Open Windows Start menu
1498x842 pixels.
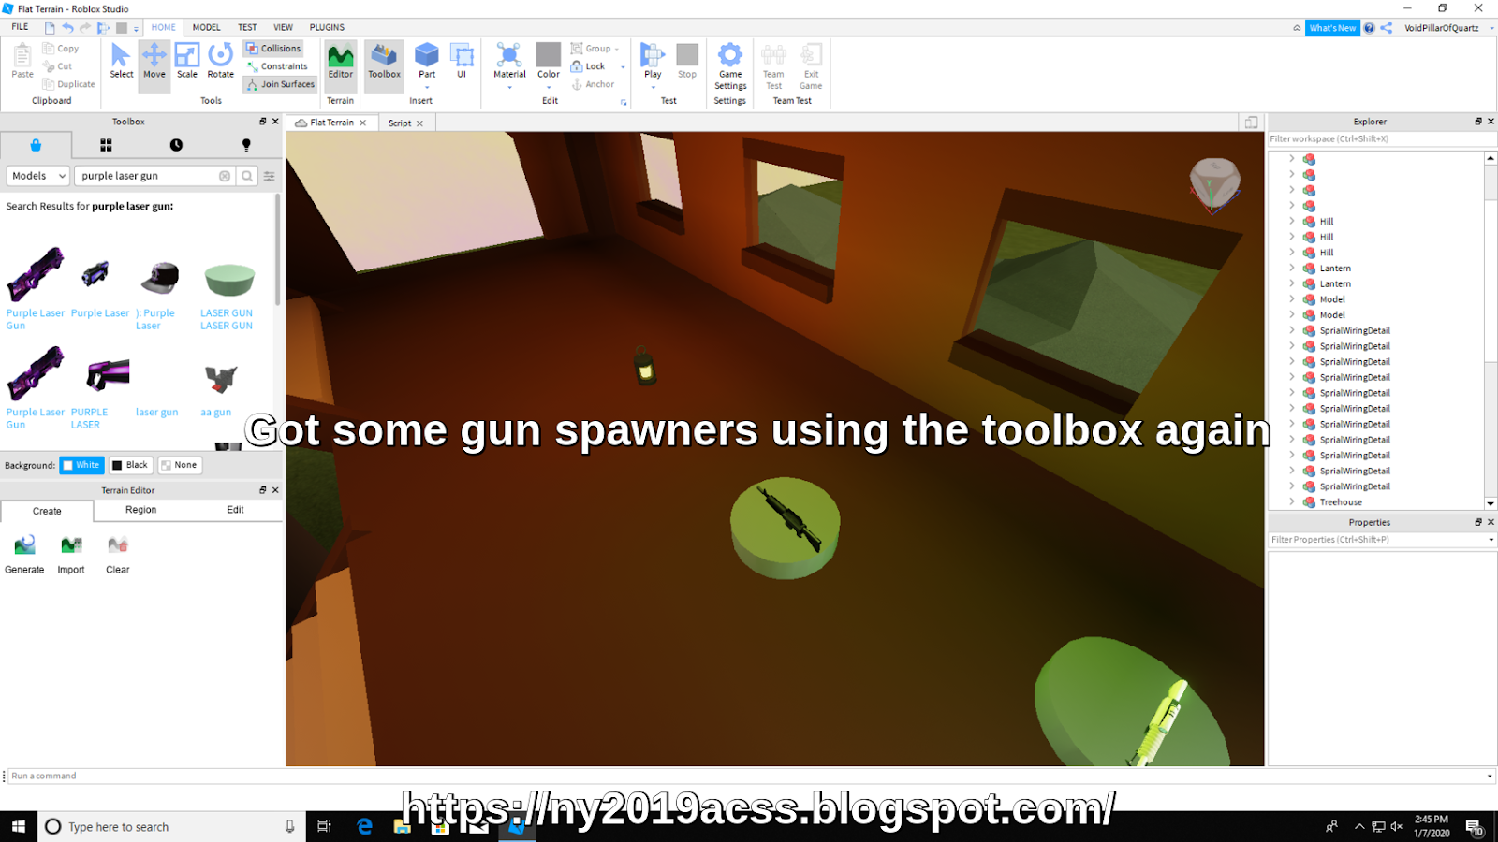pyautogui.click(x=19, y=827)
